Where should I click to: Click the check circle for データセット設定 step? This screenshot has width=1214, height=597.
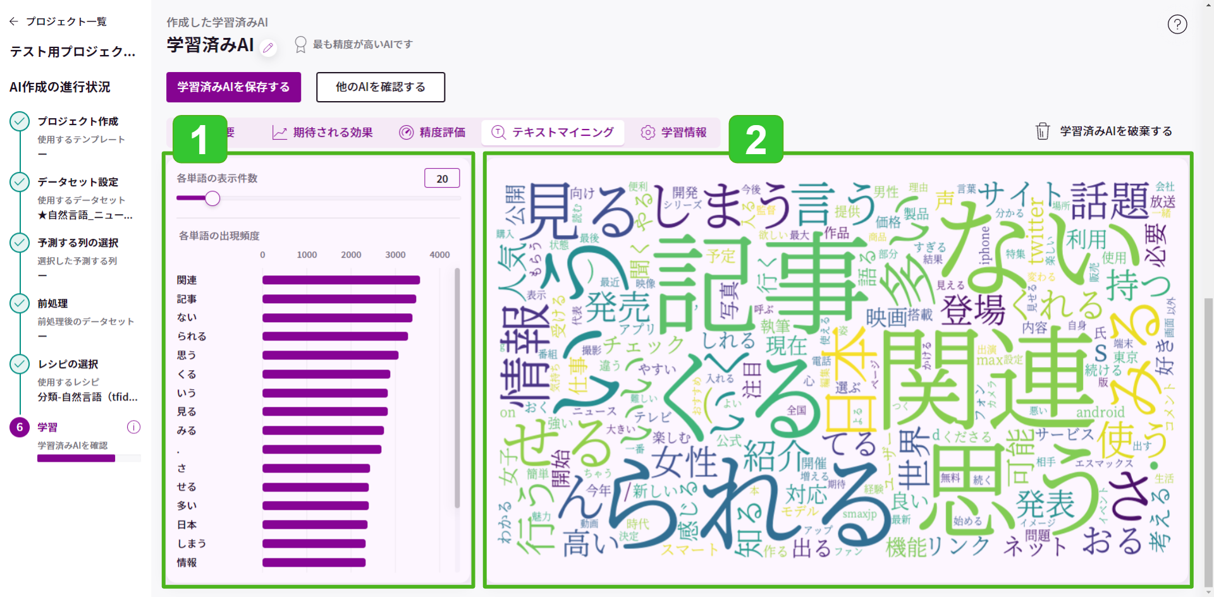[20, 182]
